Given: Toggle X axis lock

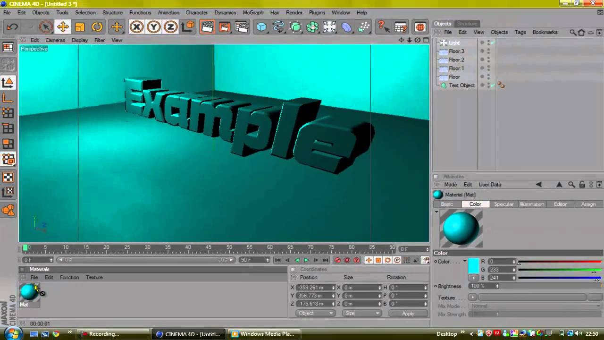Looking at the screenshot, I should click(136, 27).
